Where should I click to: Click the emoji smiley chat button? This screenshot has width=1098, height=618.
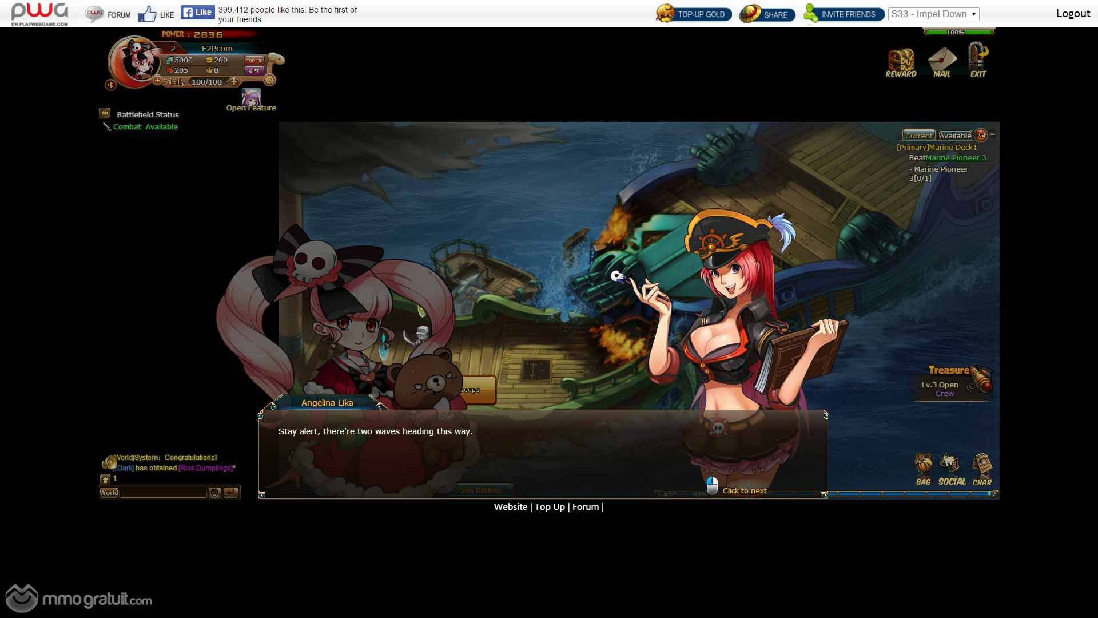(214, 492)
